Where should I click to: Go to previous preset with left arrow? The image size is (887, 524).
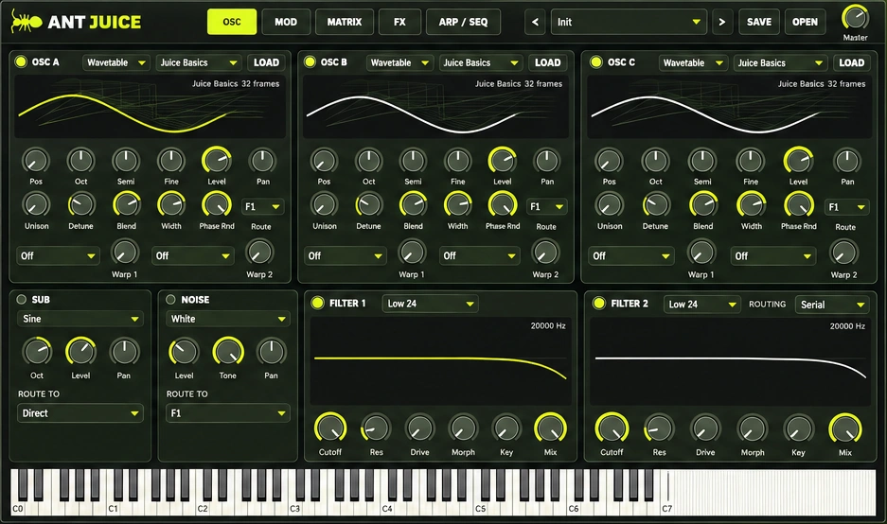535,22
